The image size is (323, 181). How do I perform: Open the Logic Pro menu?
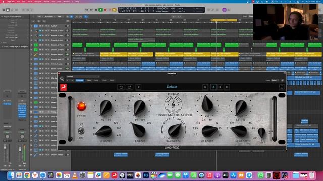pyautogui.click(x=10, y=1)
